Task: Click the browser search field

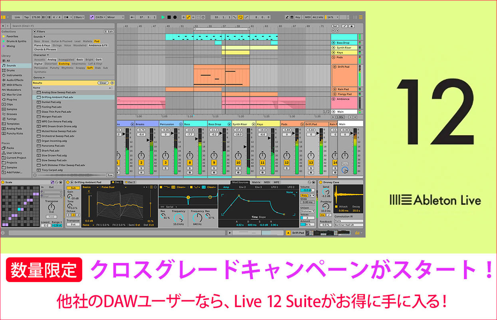Action: (60, 26)
